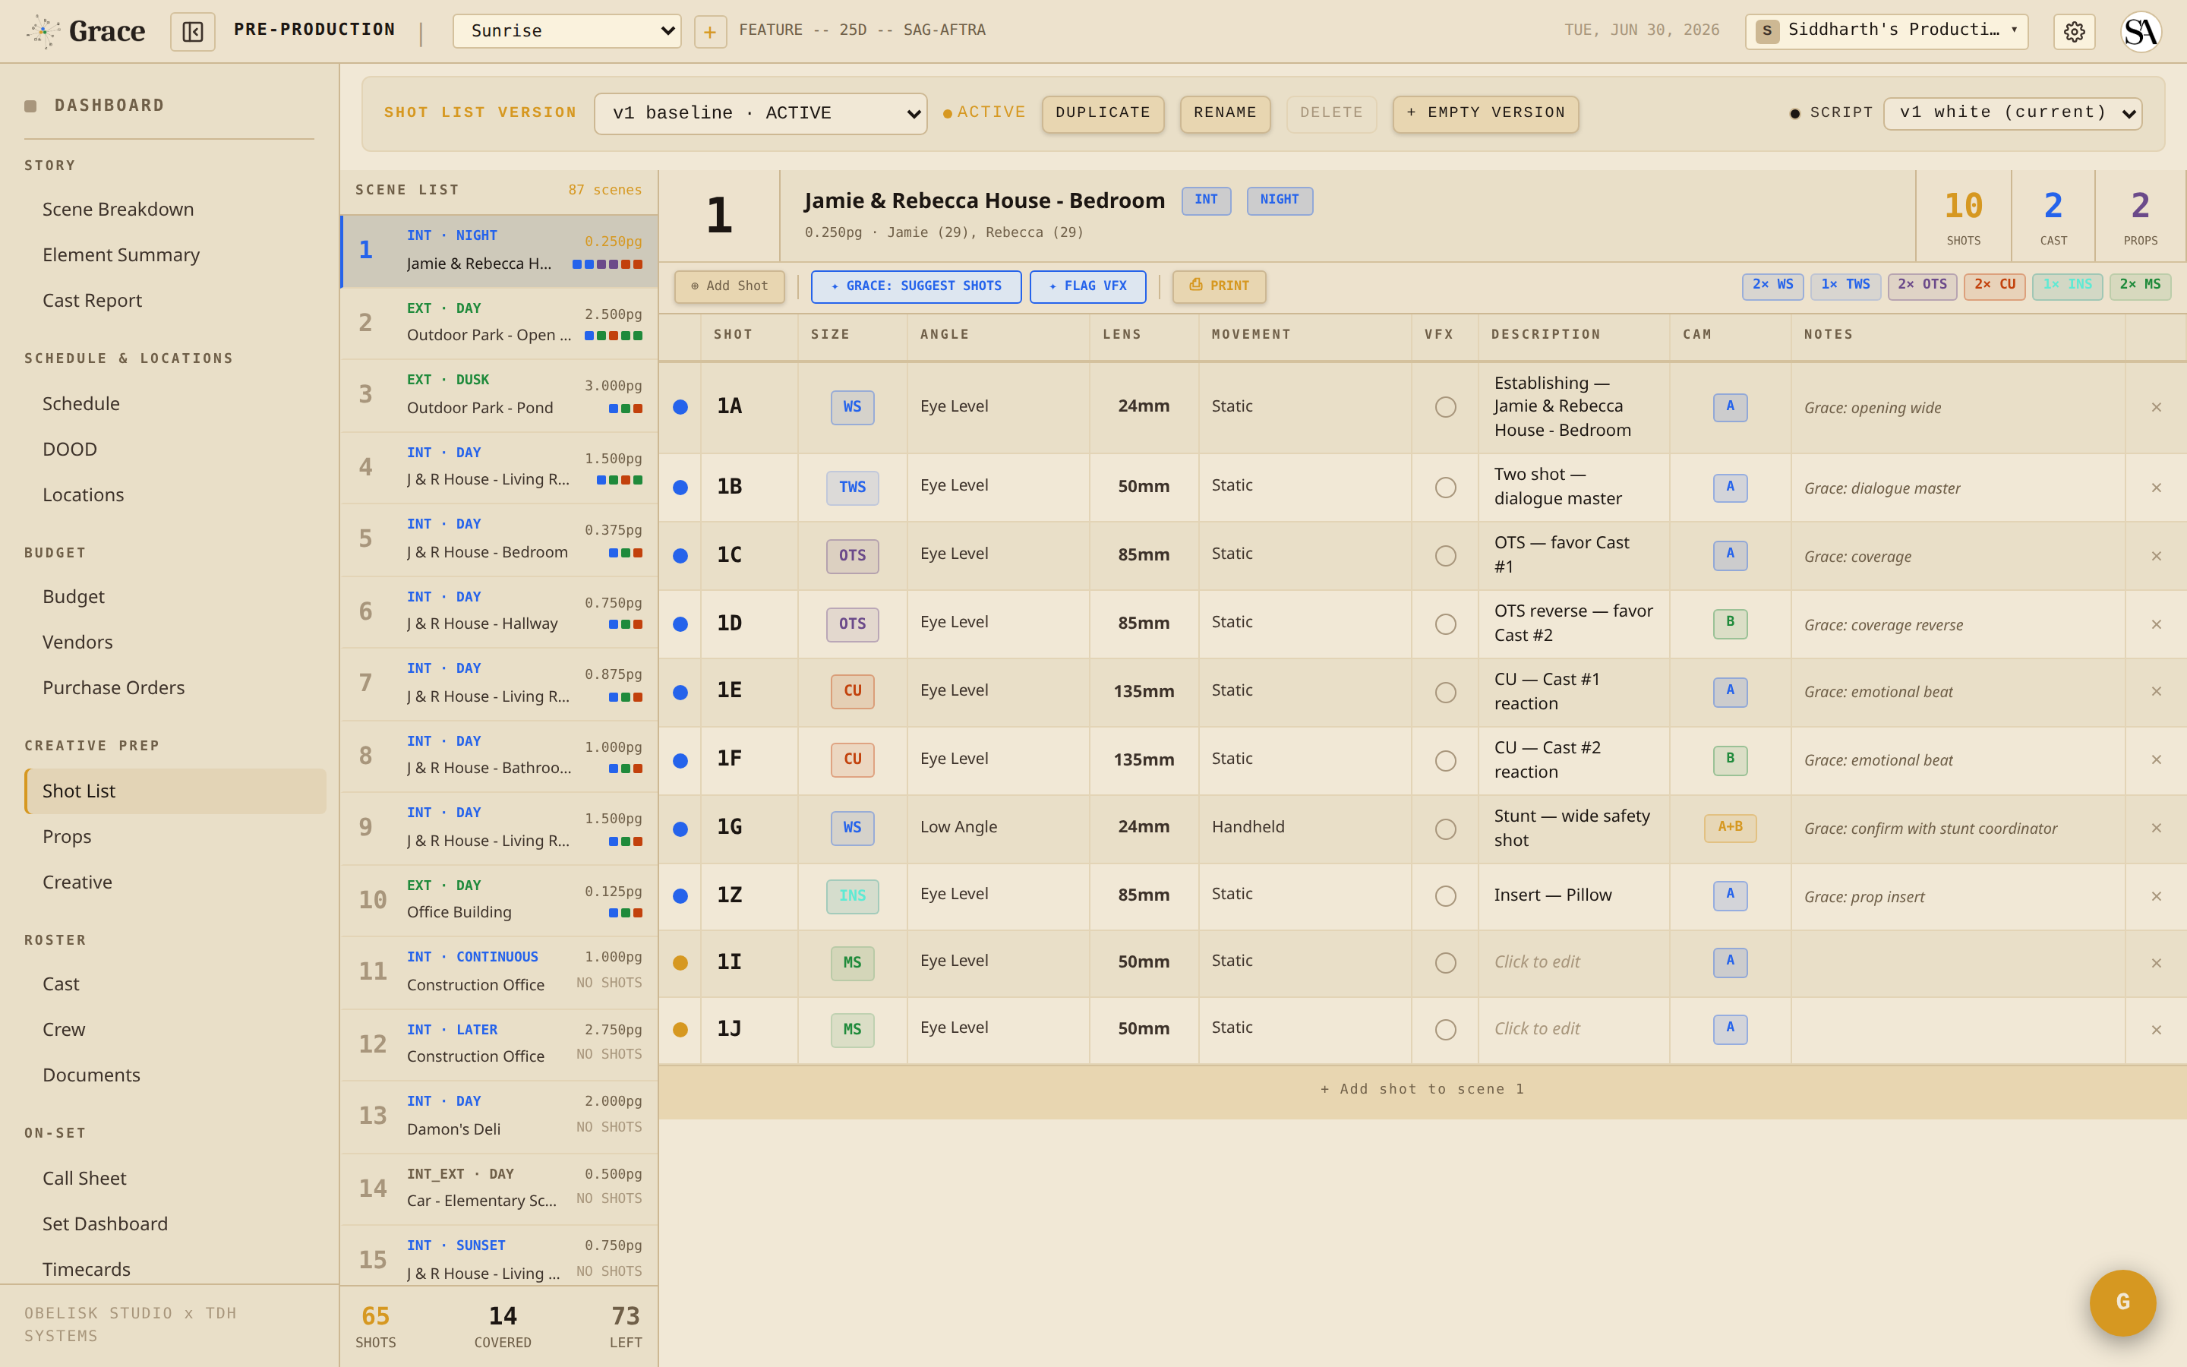Open the Shot List page
Viewport: 2187px width, 1367px height.
175,791
